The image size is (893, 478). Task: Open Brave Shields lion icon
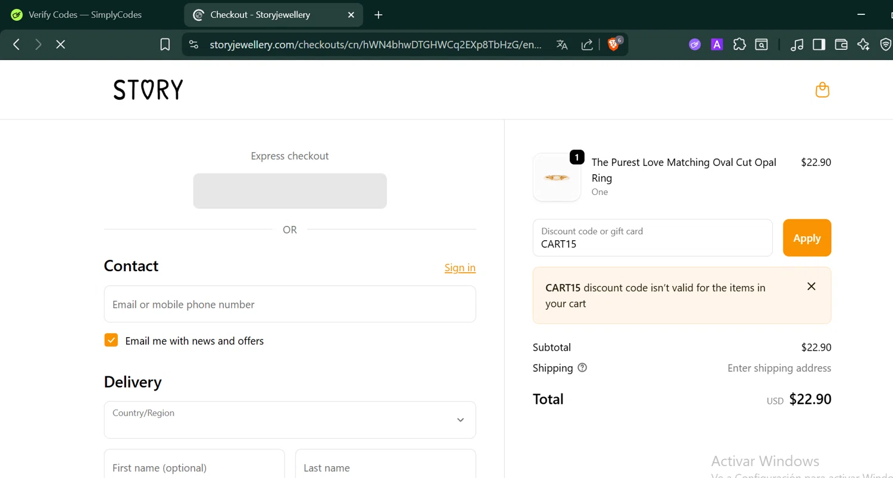point(613,45)
